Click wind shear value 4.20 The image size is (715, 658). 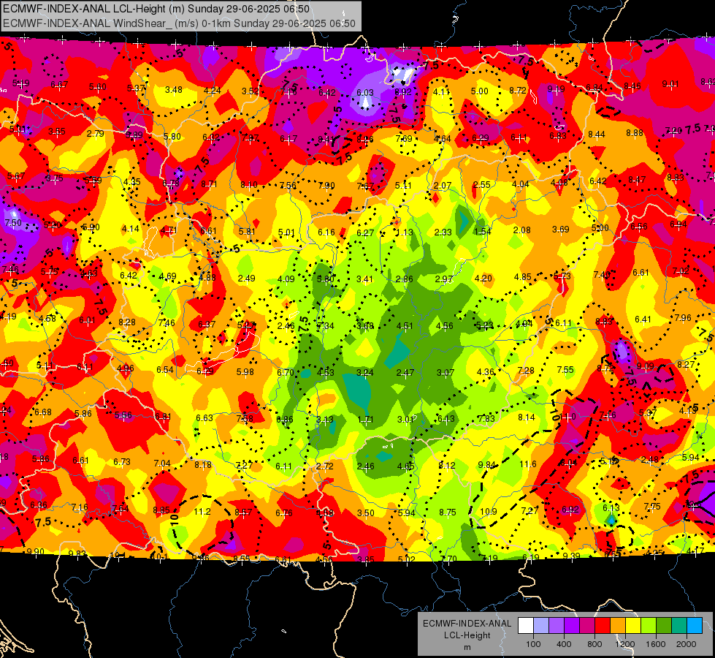tap(483, 278)
